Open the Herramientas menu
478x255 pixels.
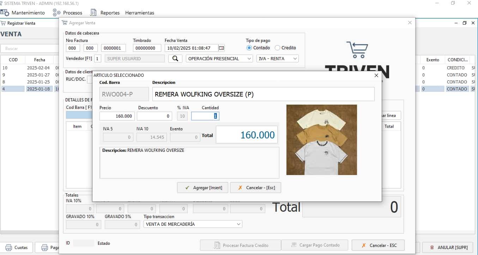[140, 13]
